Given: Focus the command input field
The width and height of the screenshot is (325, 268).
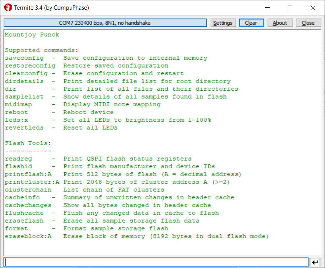Looking at the screenshot, I should (156, 262).
